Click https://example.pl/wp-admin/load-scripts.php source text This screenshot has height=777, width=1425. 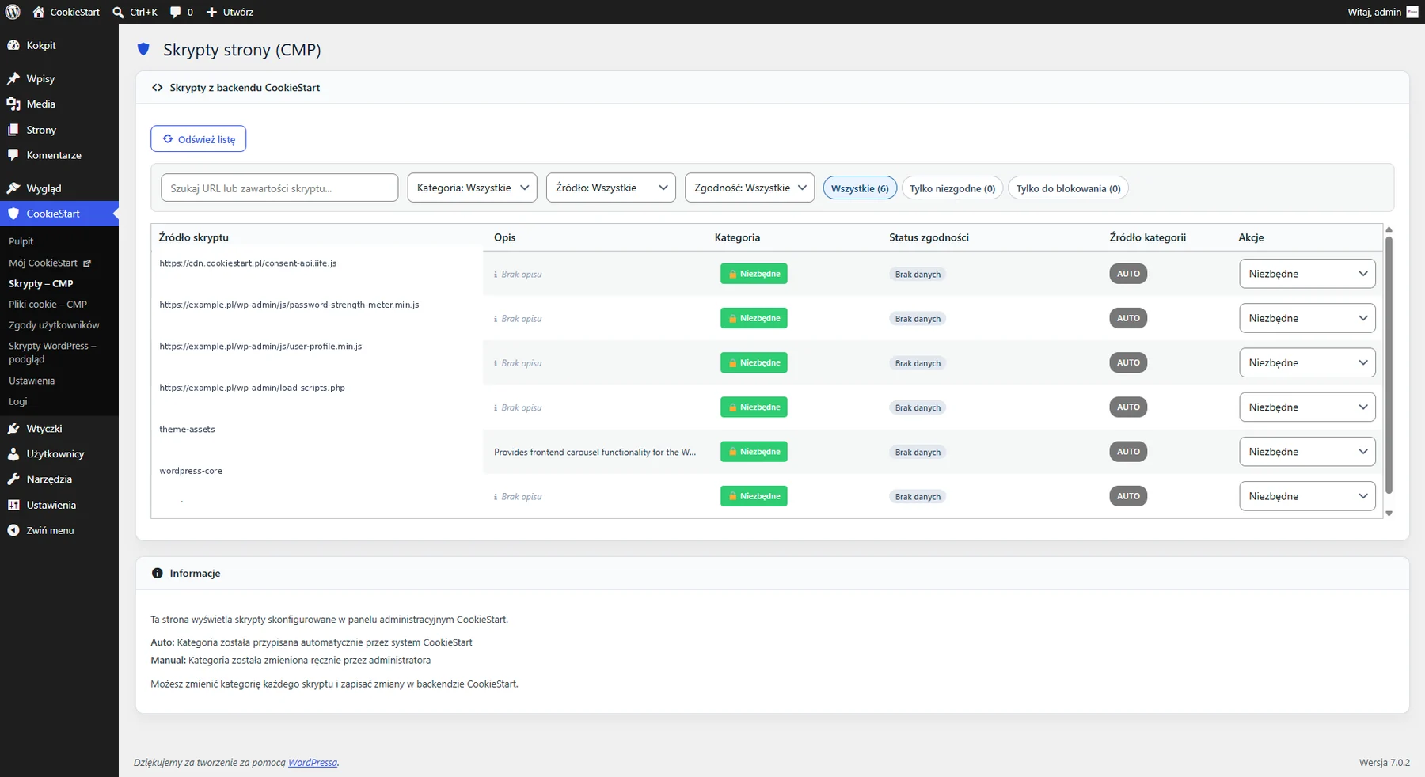pos(252,388)
